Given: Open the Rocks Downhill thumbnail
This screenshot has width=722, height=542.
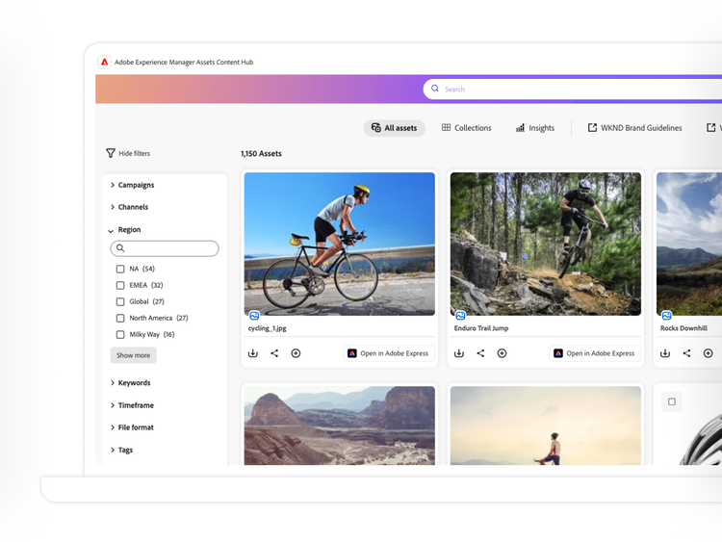Looking at the screenshot, I should coord(689,245).
